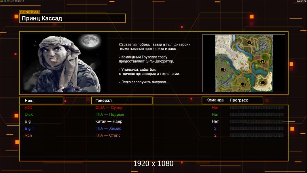Click the progress bar for player xDD
The width and height of the screenshot is (307, 173).
[x=257, y=108]
